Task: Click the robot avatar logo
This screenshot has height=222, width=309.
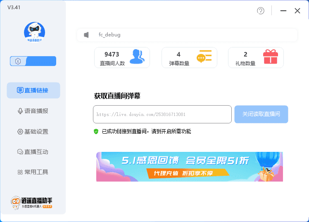Action: point(34,32)
